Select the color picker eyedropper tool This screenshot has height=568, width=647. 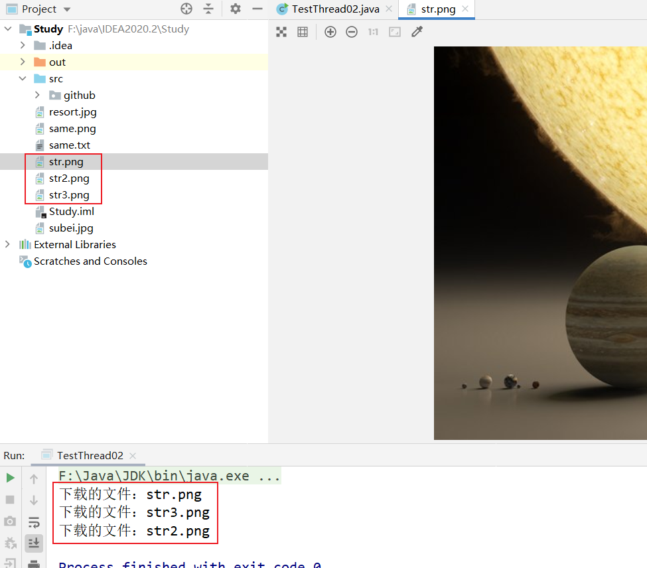[417, 32]
